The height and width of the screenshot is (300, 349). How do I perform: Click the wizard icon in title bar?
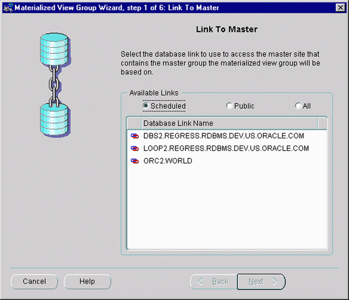7,7
